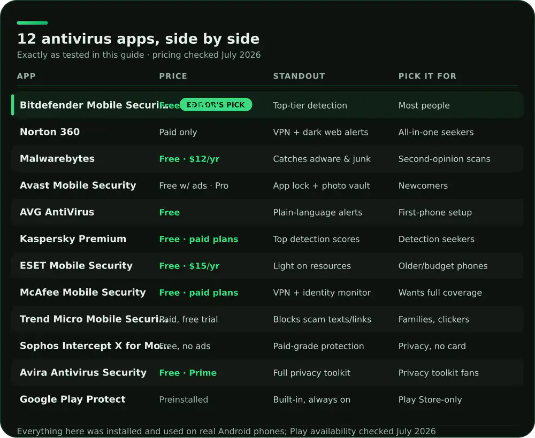Viewport: 535px width, 438px height.
Task: Click the 'Paid, free trial' price
Action: coord(189,319)
